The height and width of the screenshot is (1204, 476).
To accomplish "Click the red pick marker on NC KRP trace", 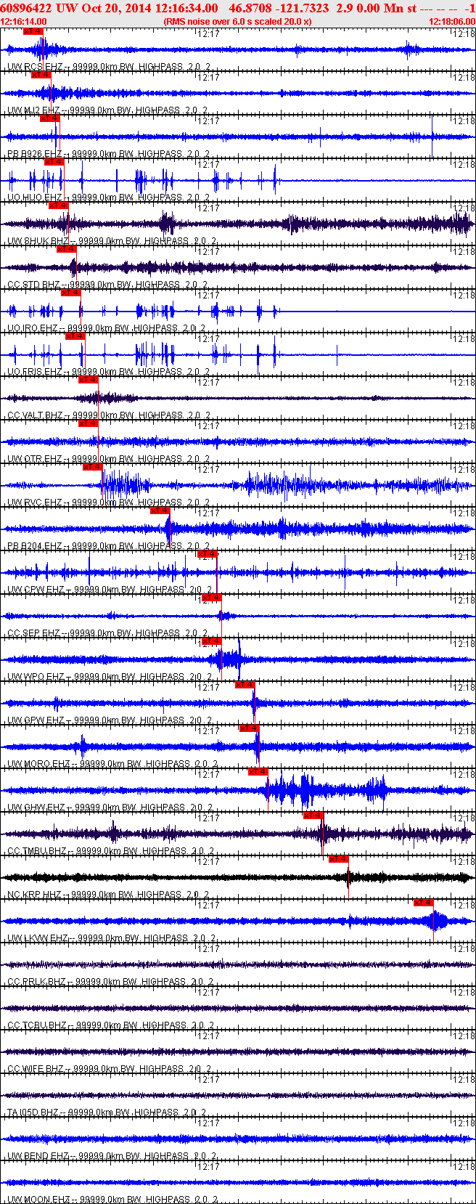I will 339,859.
